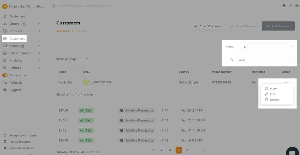Select Edit from the action menu
This screenshot has width=300, height=155.
pyautogui.click(x=272, y=94)
